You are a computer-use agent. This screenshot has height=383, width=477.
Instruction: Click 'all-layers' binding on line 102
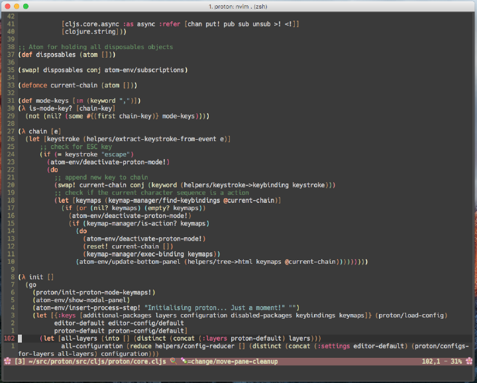(79, 339)
